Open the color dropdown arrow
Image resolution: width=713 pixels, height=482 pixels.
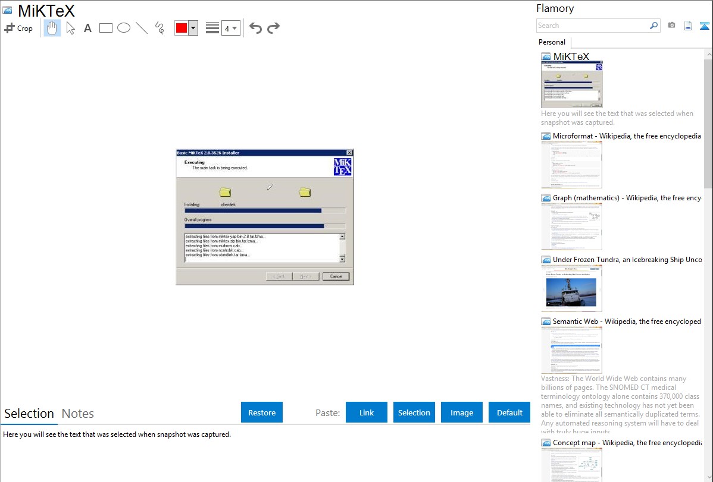[193, 28]
